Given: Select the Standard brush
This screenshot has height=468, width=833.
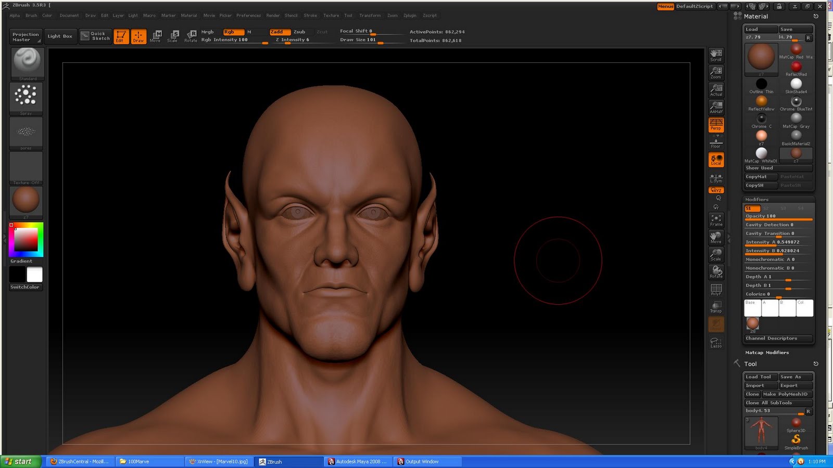Looking at the screenshot, I should coord(25,62).
